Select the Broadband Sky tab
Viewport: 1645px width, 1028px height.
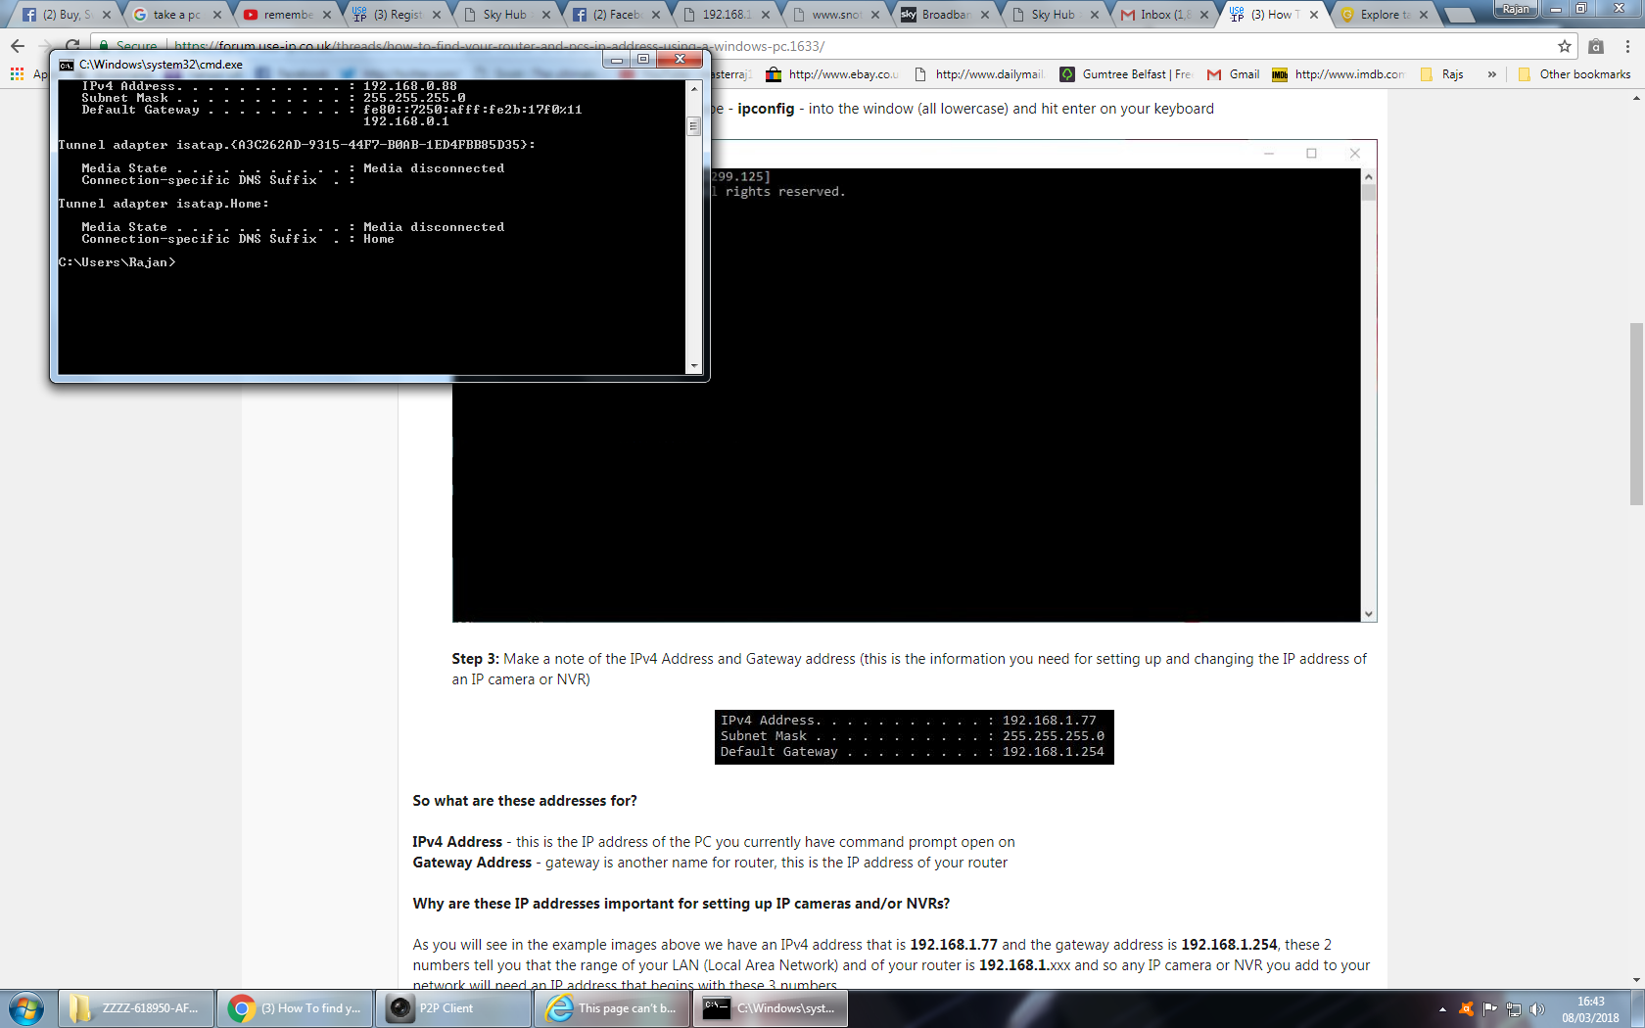click(x=944, y=15)
